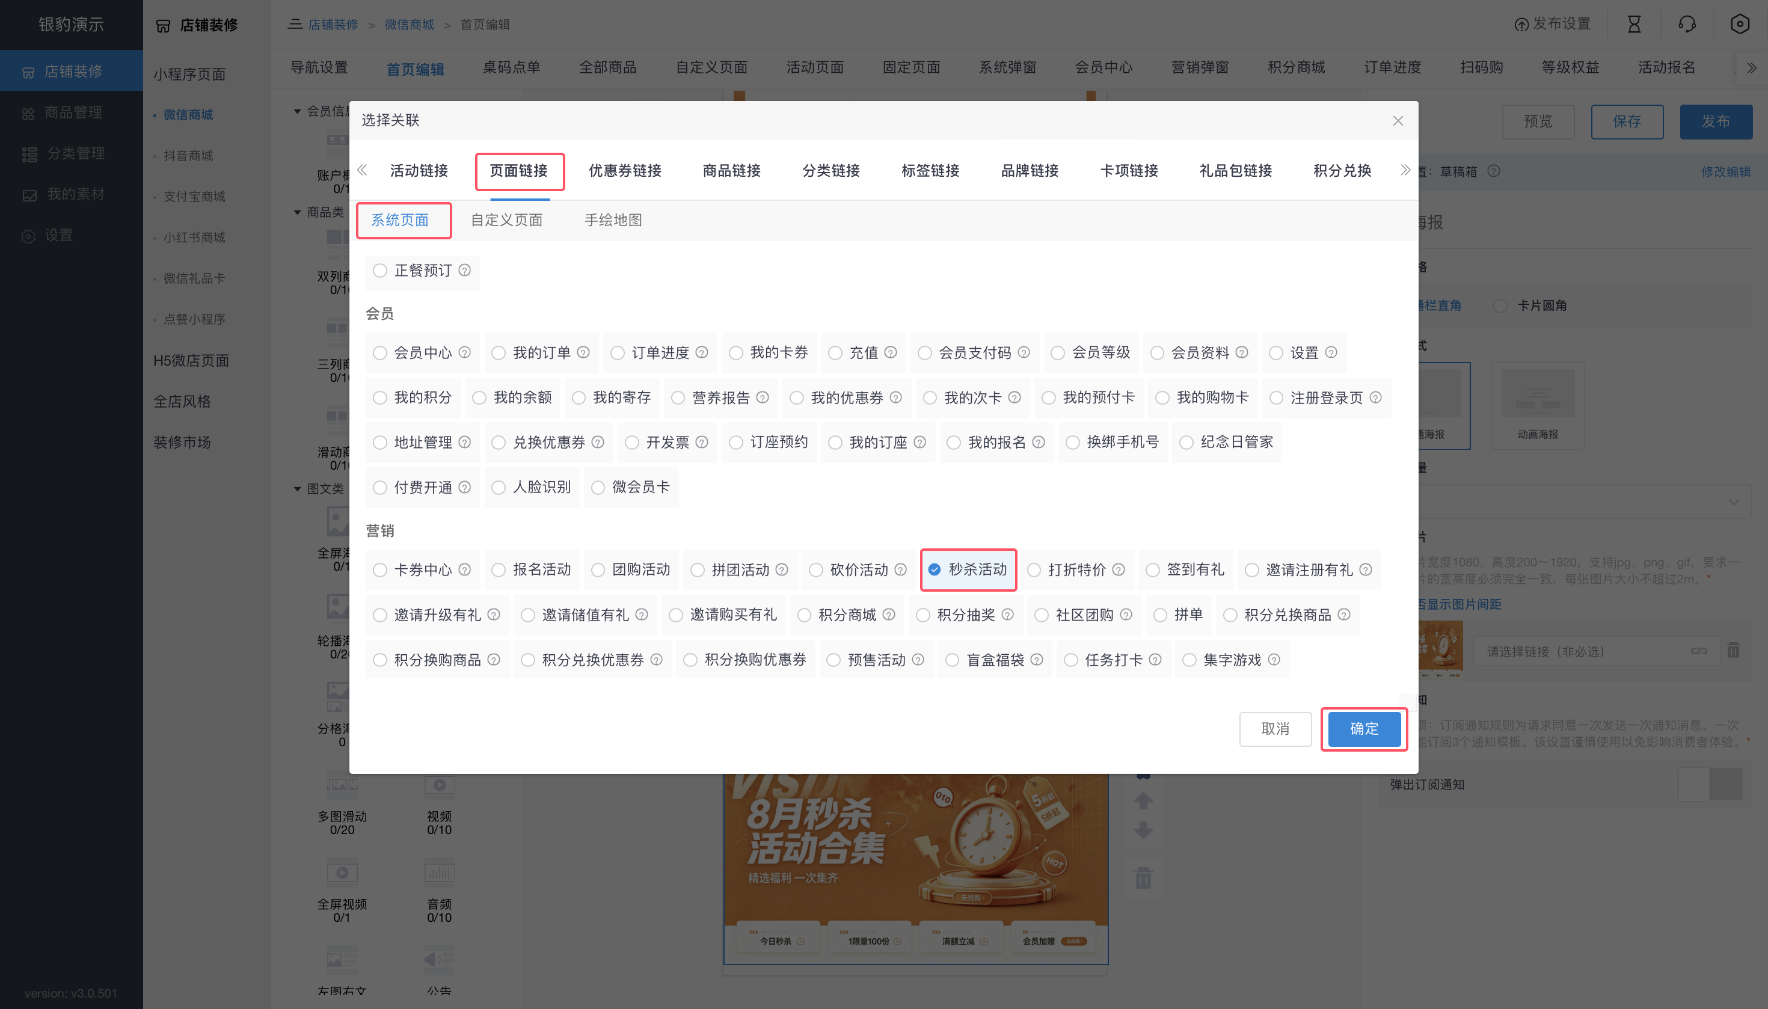1768x1009 pixels.
Task: Select the 签到有礼 radio option
Action: pos(1153,569)
